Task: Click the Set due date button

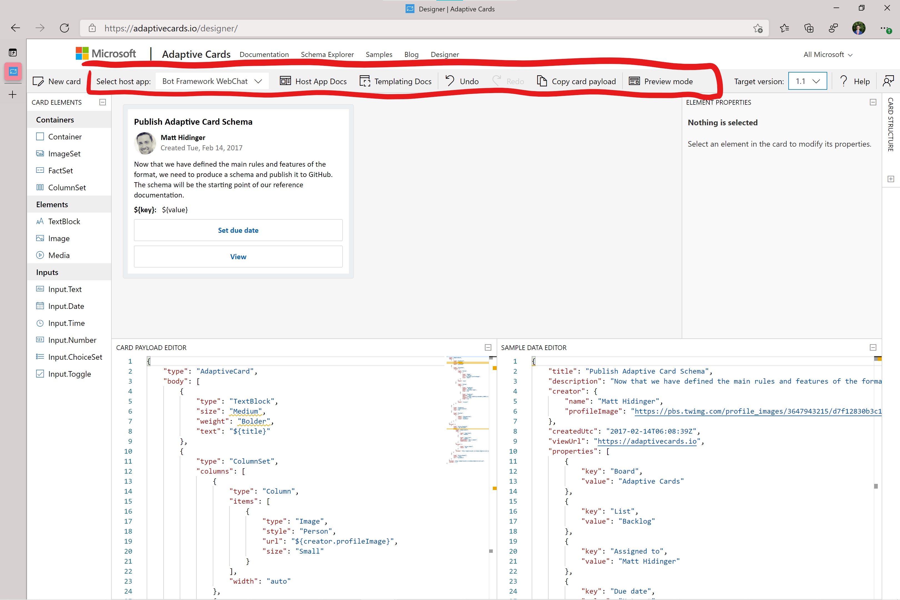Action: (x=238, y=230)
